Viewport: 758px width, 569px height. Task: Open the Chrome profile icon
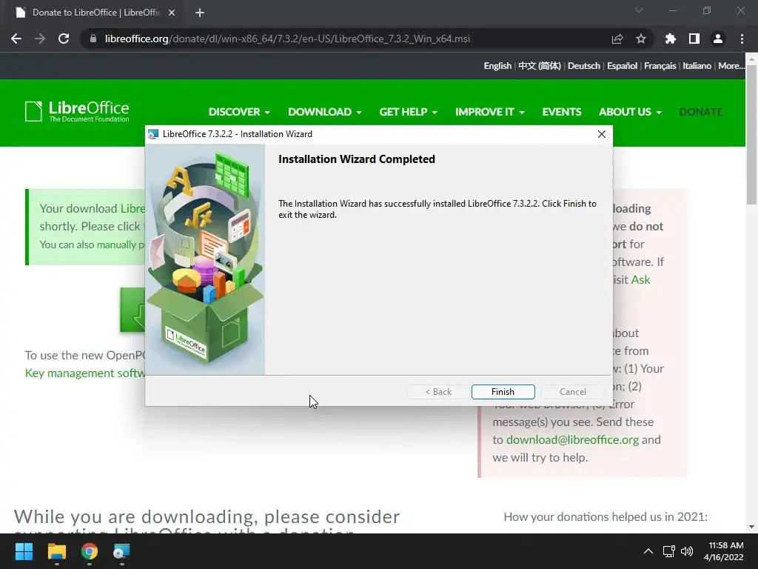pos(718,39)
